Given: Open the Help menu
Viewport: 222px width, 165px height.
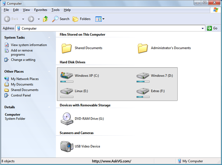Looking at the screenshot, I should pyautogui.click(x=67, y=10).
